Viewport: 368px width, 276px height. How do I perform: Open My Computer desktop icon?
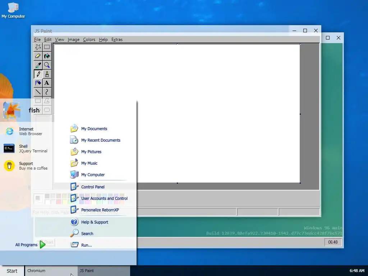(13, 10)
